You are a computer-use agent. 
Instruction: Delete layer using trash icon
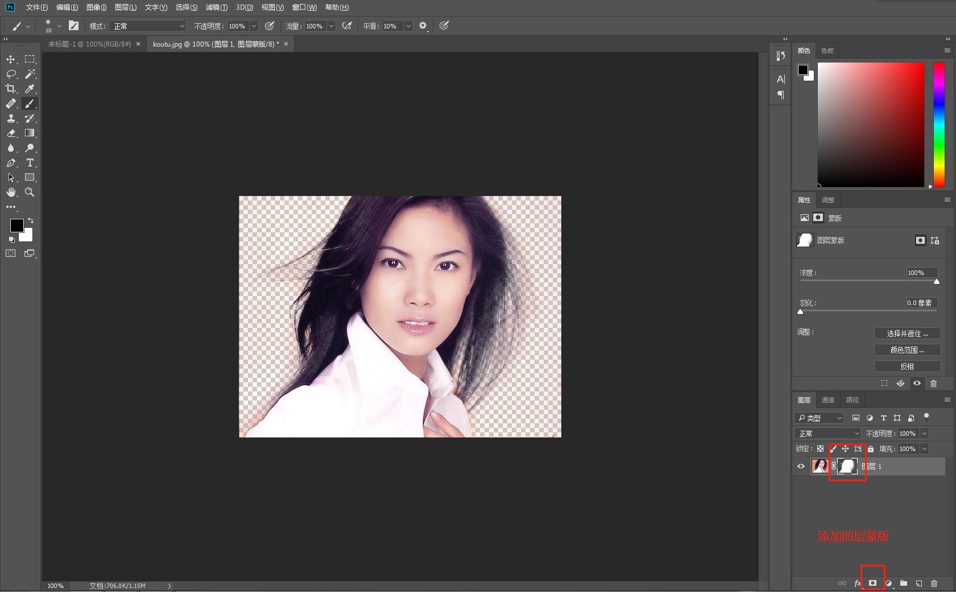[934, 583]
